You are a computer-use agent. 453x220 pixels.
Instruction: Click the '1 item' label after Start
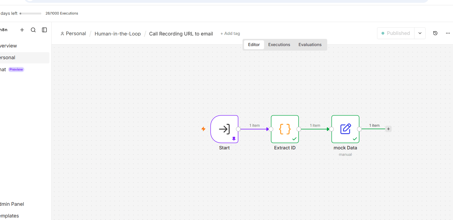pyautogui.click(x=254, y=125)
